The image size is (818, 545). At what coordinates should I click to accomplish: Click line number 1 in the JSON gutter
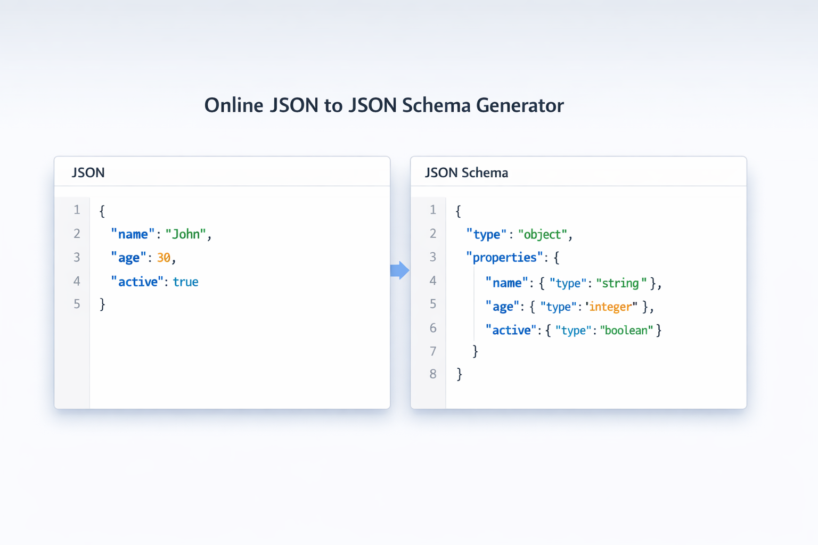(77, 210)
